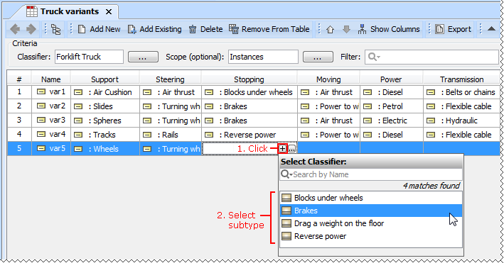Click the forward navigation arrow icon

click(31, 29)
